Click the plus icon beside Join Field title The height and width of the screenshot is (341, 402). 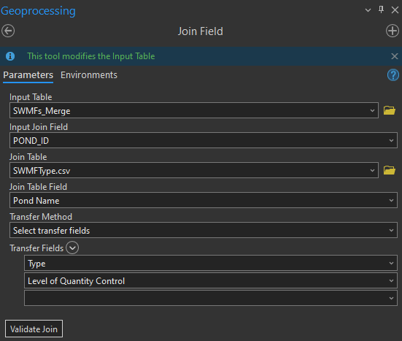[393, 31]
